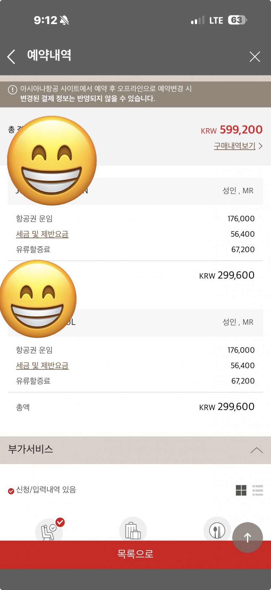Tap the back arrow beside 예약내역
This screenshot has height=590, width=271.
[x=11, y=57]
